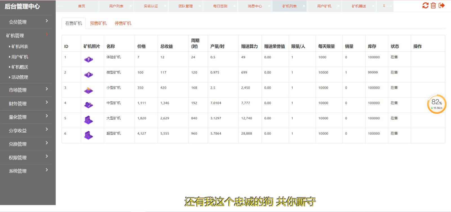The width and height of the screenshot is (451, 212).
Task: Click the refresh icon in top bar
Action: pyautogui.click(x=425, y=5)
